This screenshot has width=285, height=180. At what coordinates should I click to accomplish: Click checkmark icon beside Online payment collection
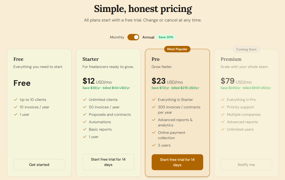[154, 132]
